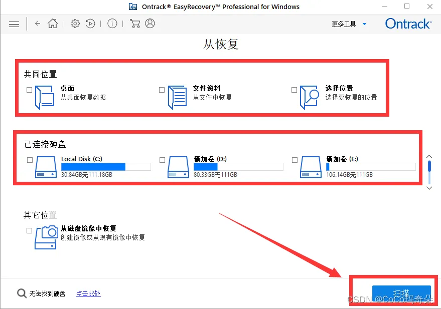Select the 选择要恢复的位置 description text

[351, 97]
